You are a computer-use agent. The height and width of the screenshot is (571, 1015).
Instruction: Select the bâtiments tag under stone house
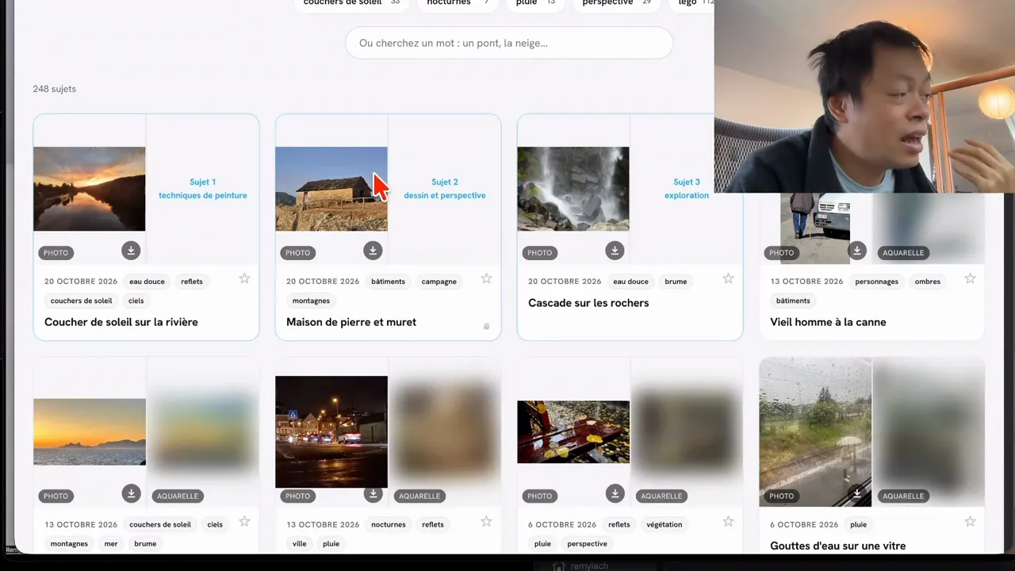click(388, 282)
